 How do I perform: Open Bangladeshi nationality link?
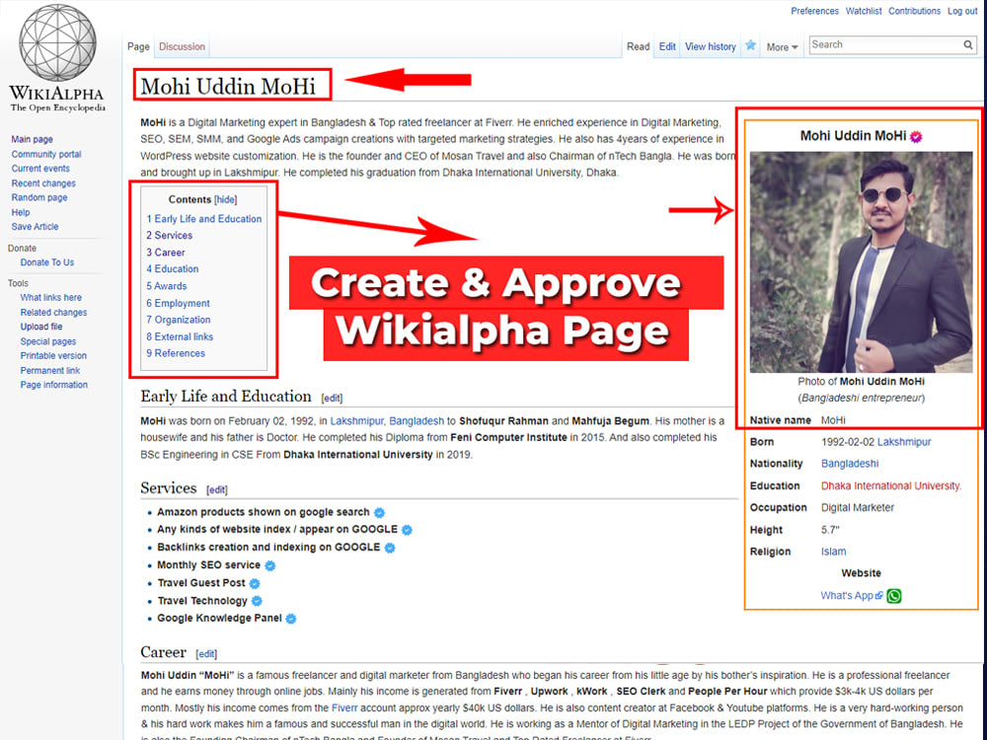point(850,464)
